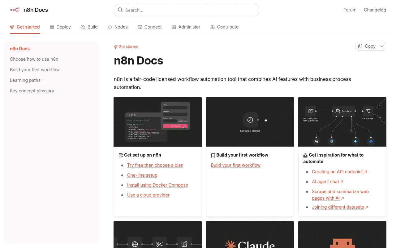This screenshot has width=396, height=248.
Task: Click the puzzle icon on Nodes tab
Action: [110, 27]
